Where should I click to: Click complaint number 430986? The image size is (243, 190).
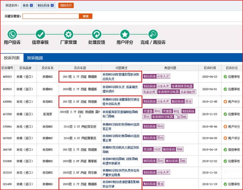[7, 102]
